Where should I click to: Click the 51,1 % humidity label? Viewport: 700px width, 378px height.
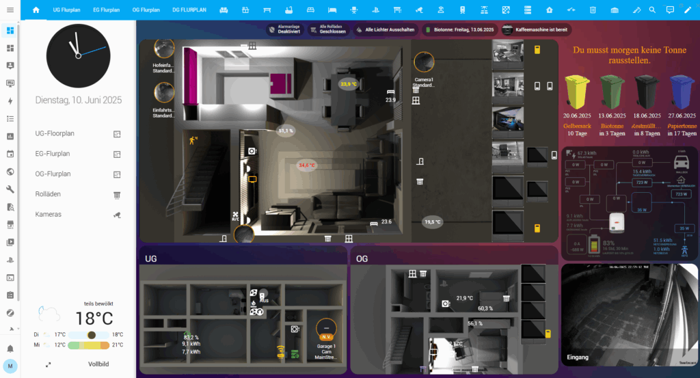(286, 131)
